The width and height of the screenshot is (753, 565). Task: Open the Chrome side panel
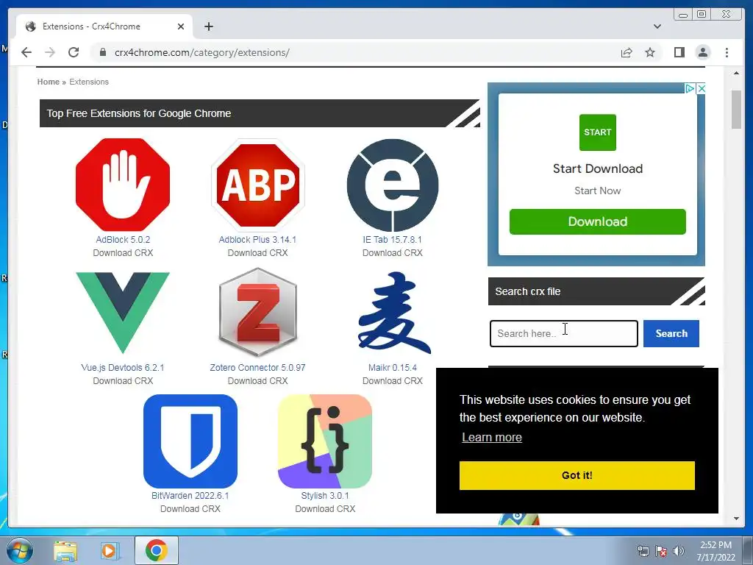click(x=679, y=52)
